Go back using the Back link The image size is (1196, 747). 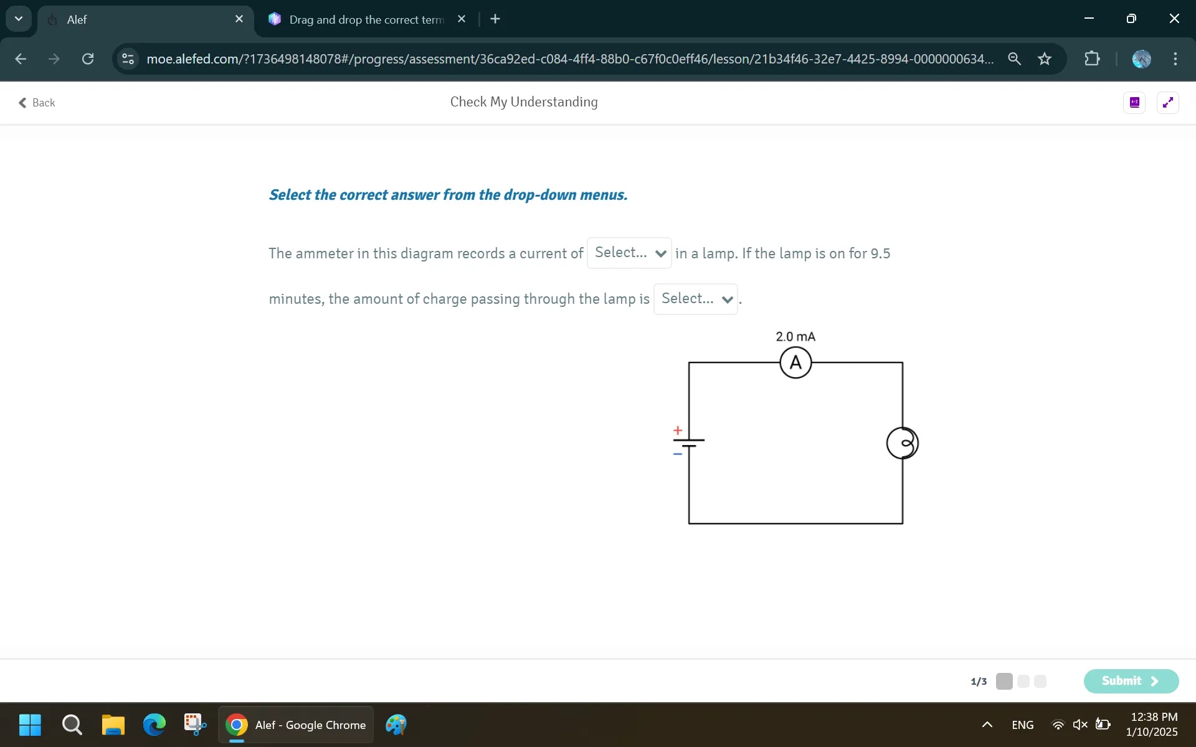tap(37, 102)
